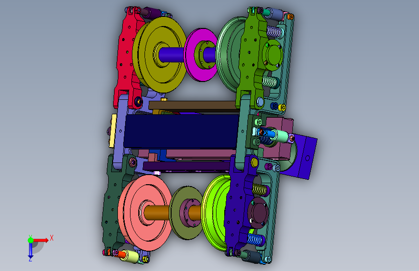Click the orange-brown lower axle shaft

(x=156, y=213)
